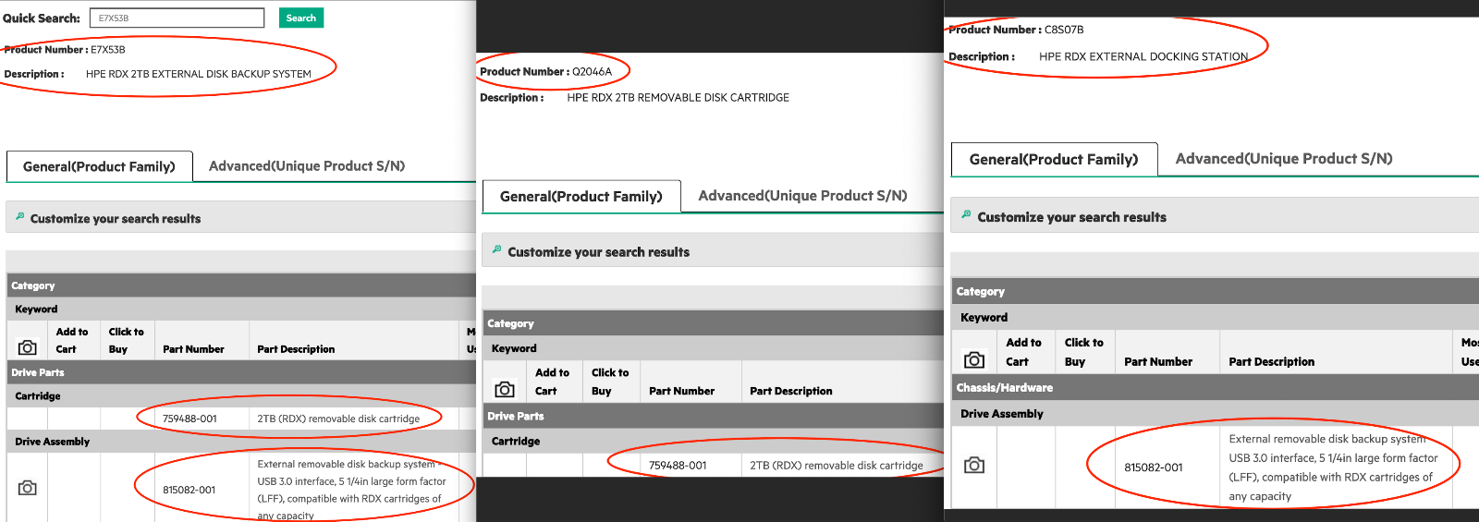
Task: Click 'Drive Parts' category row on E7X53B page
Action: coord(241,372)
